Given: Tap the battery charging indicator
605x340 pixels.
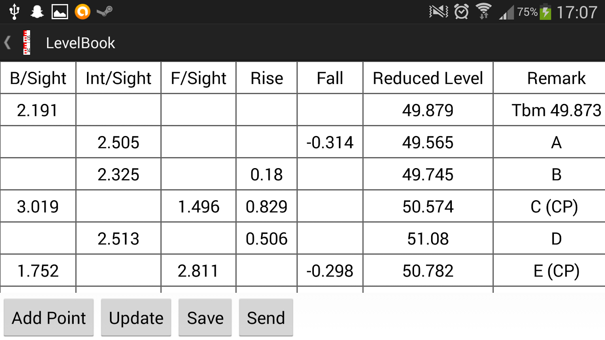Looking at the screenshot, I should pos(545,12).
